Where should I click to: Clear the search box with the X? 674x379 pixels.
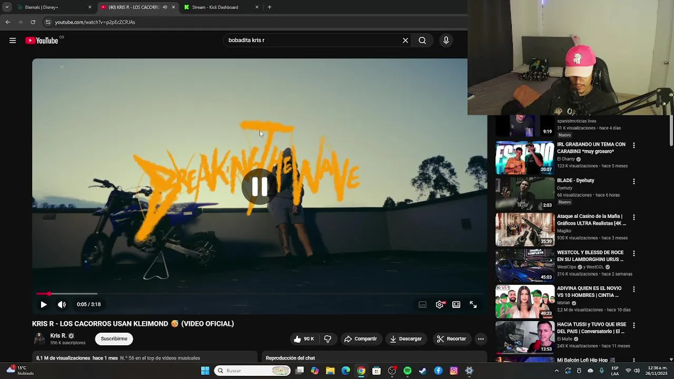coord(405,41)
